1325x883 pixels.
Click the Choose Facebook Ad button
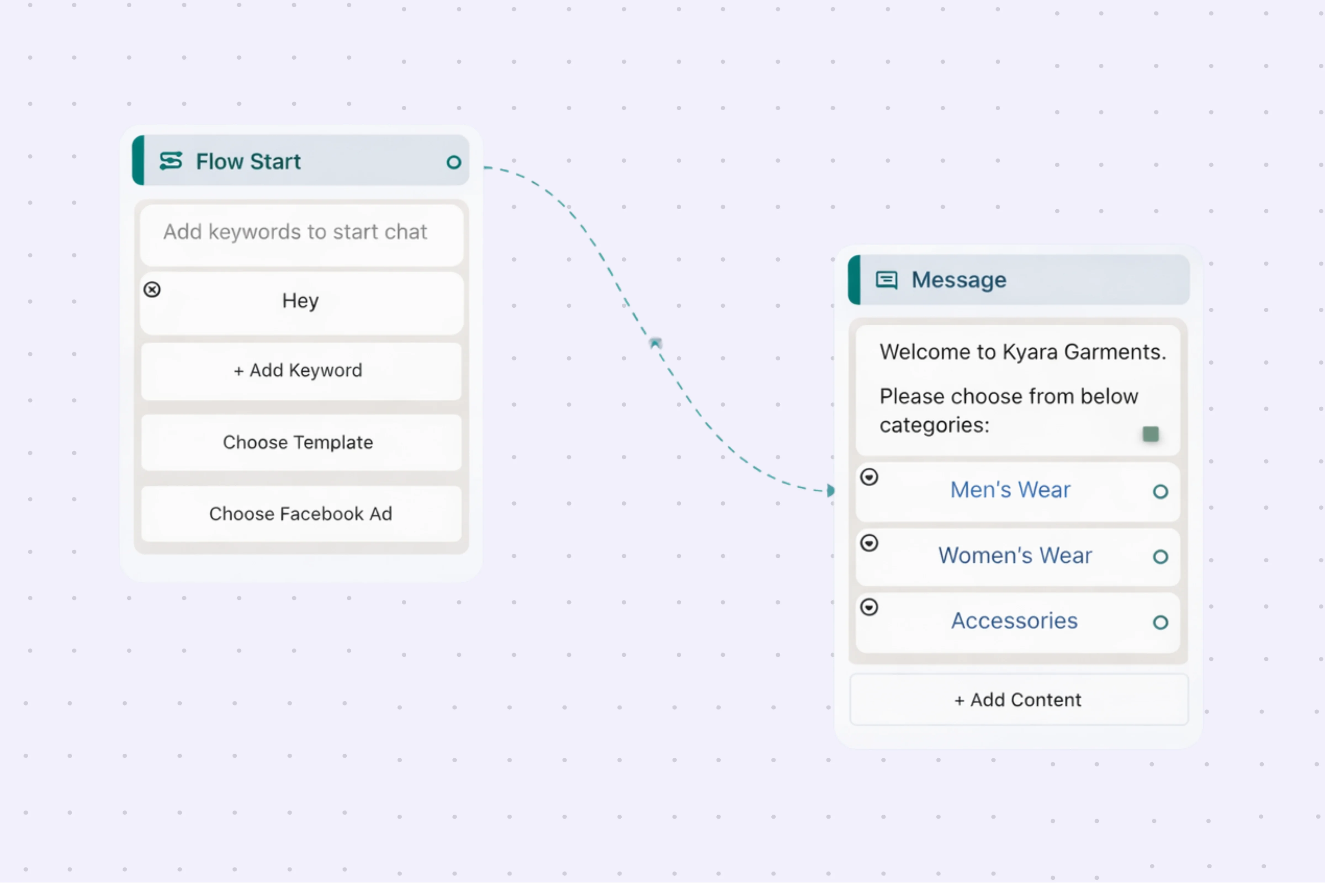pos(301,514)
